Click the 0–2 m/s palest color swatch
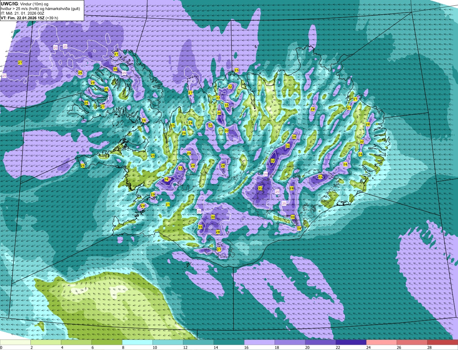Viewport: 458px width, 350px height. [15, 342]
